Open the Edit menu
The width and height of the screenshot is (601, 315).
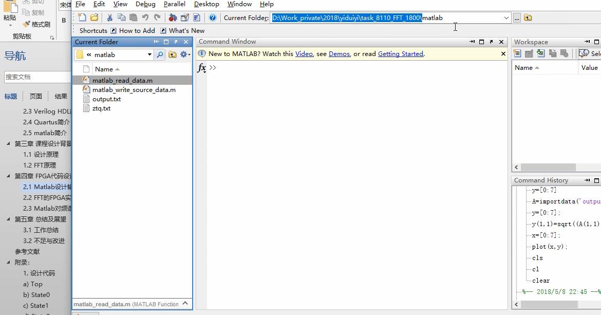[99, 4]
